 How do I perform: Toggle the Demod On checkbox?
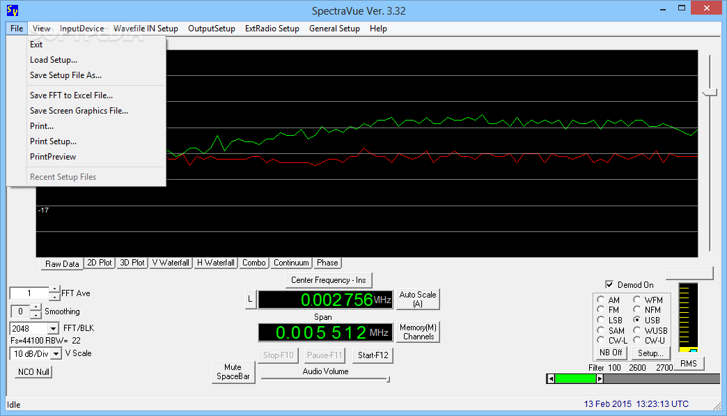point(609,284)
